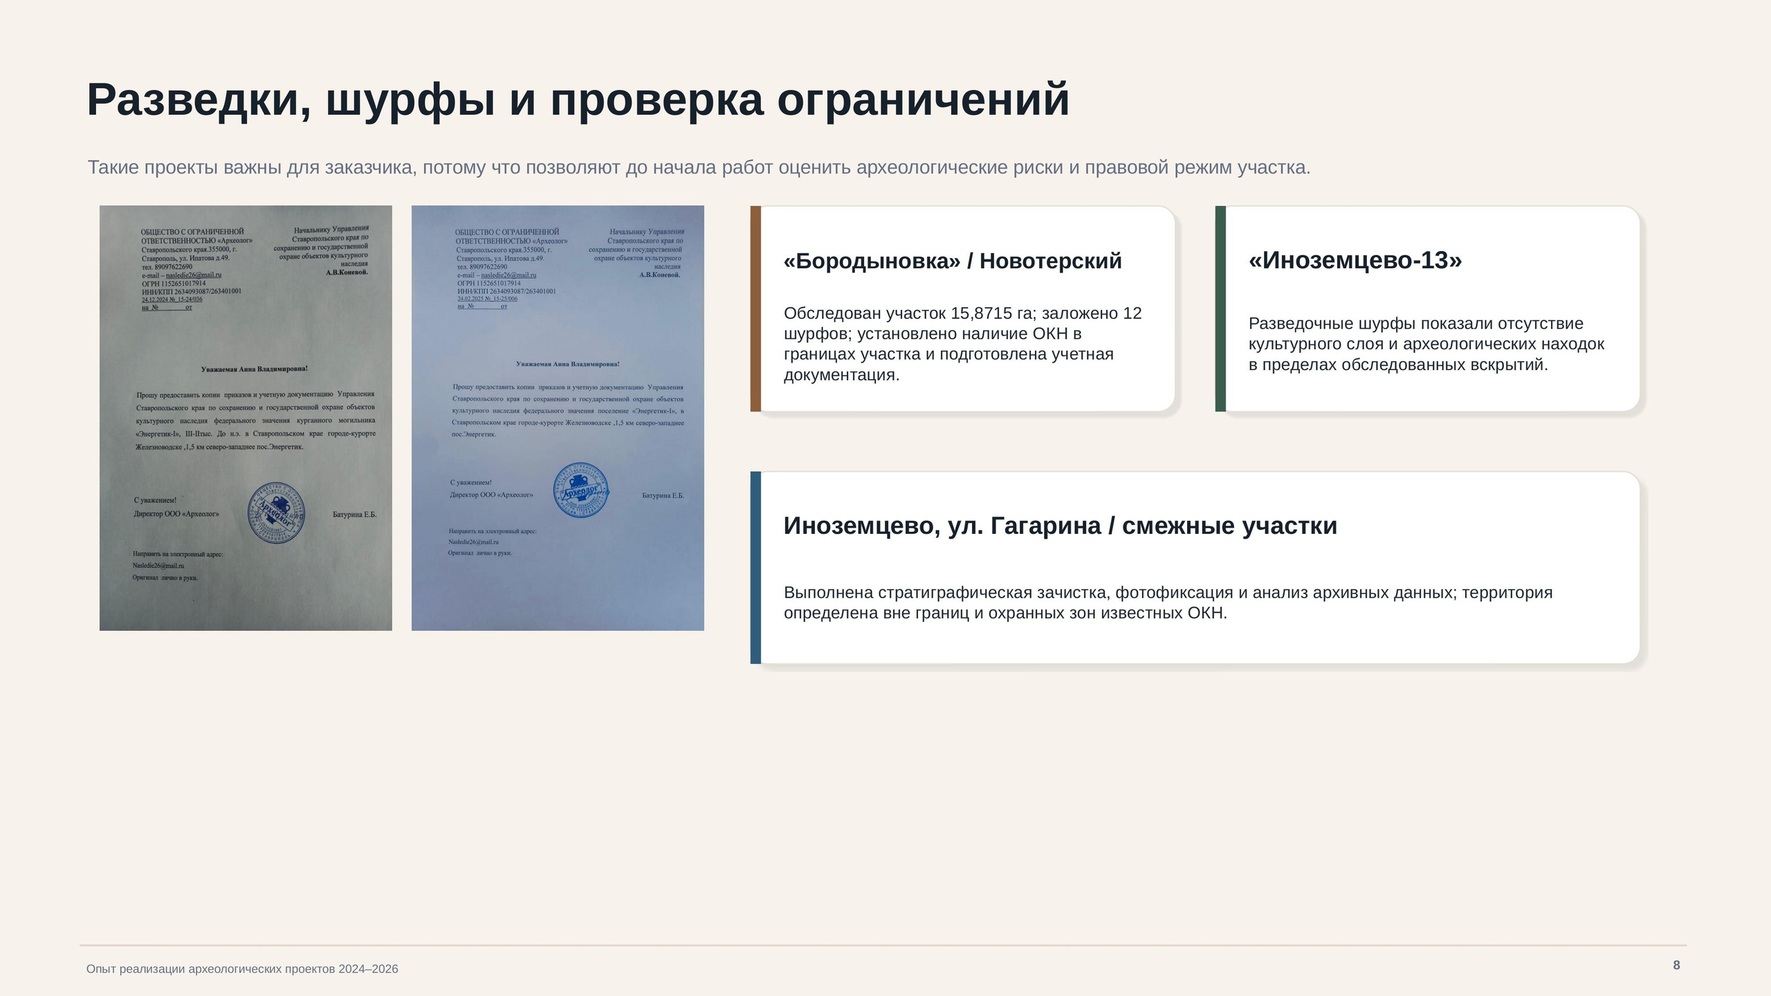
Task: Click 'Направить на электронный адрес:' in the grey letter
Action: coord(178,554)
